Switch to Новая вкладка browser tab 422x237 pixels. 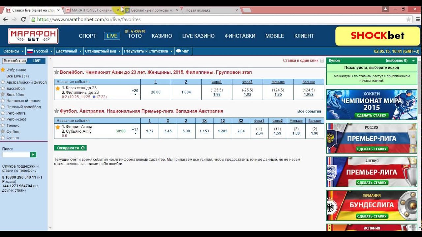click(211, 10)
